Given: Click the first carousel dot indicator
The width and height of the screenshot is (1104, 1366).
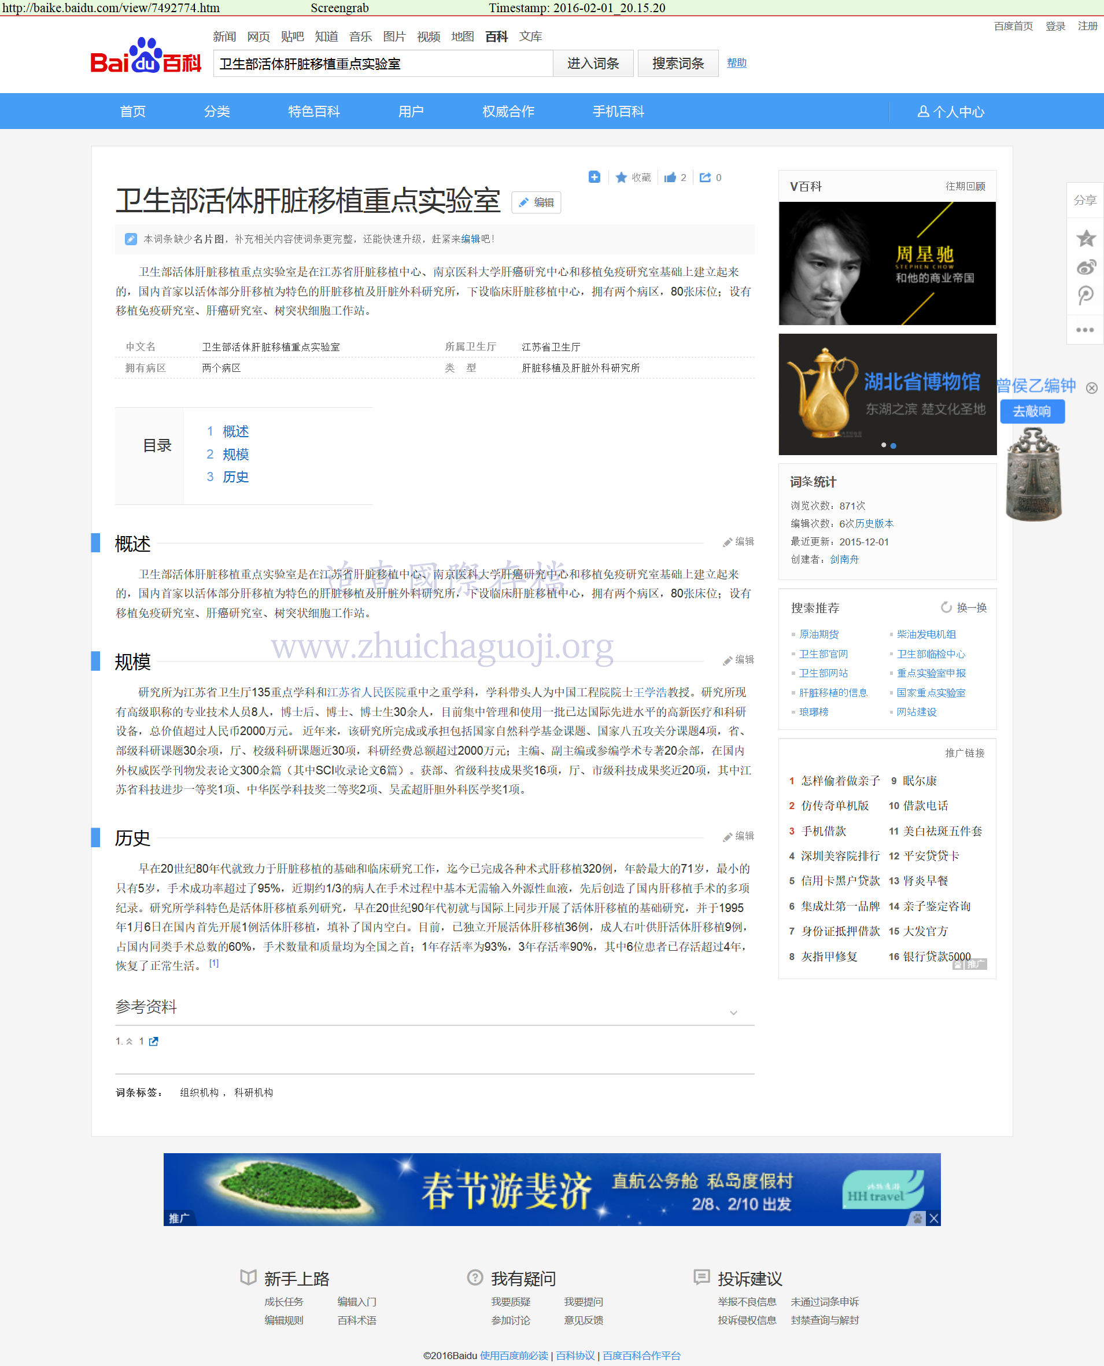Looking at the screenshot, I should tap(883, 445).
